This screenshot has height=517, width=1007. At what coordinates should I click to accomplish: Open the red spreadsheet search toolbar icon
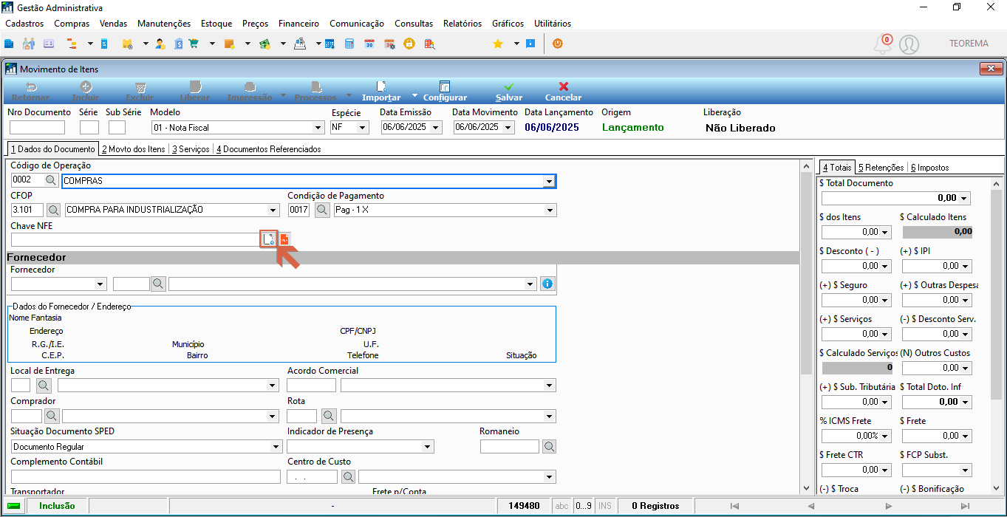tap(429, 44)
